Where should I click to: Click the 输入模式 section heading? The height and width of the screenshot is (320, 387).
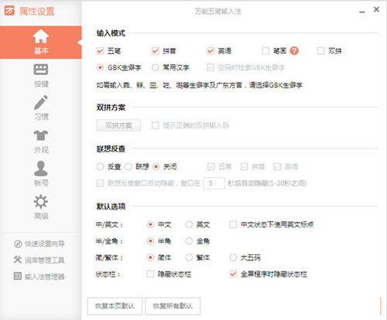tap(111, 33)
